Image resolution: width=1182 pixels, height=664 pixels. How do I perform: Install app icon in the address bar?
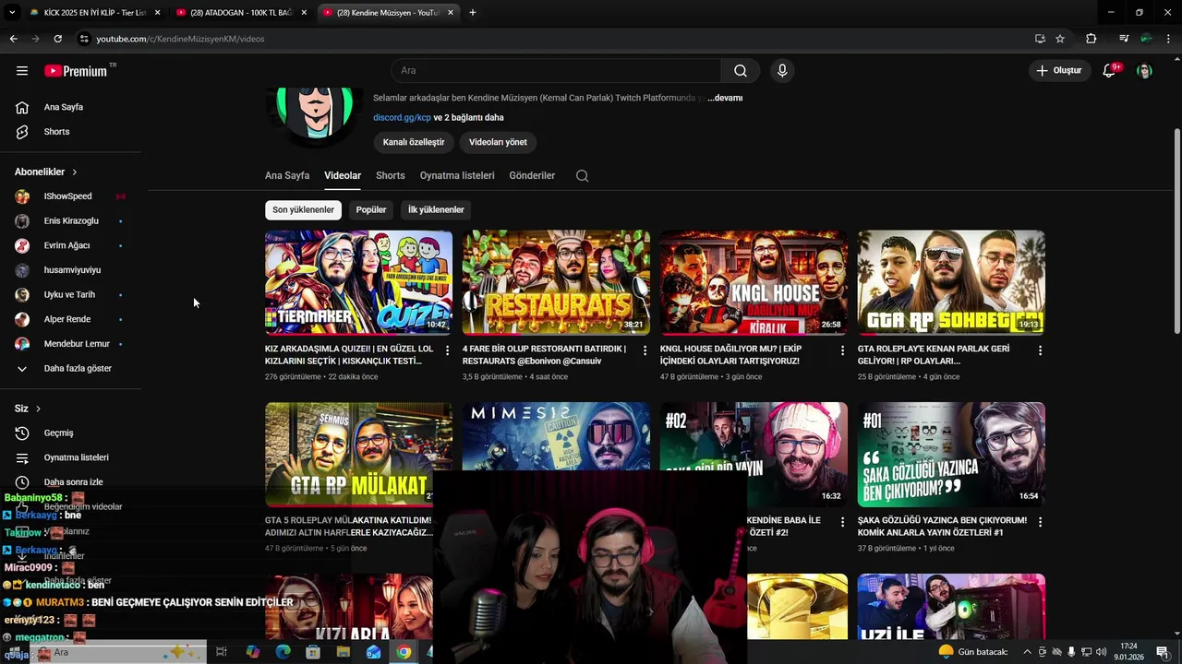(x=1040, y=39)
